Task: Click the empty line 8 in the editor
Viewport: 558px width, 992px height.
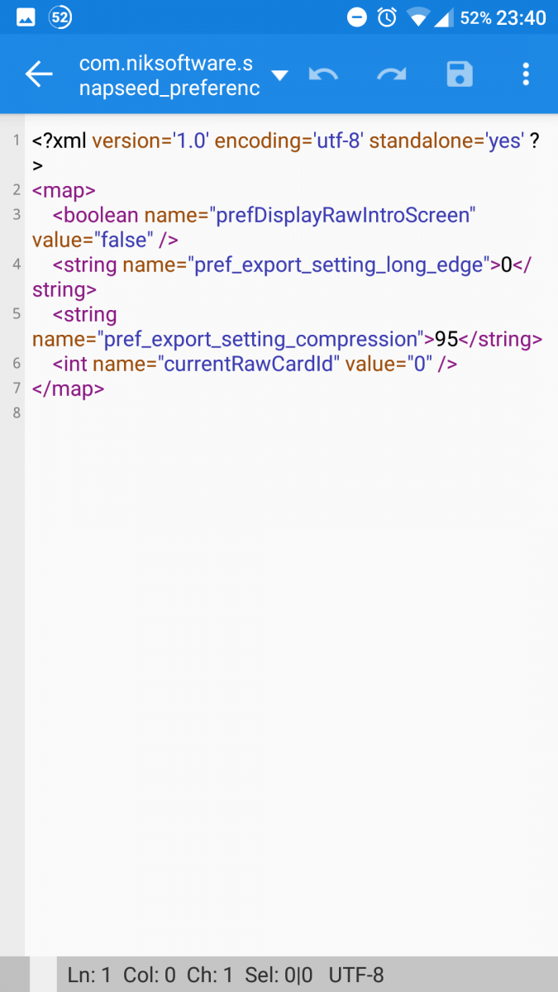Action: pyautogui.click(x=248, y=413)
